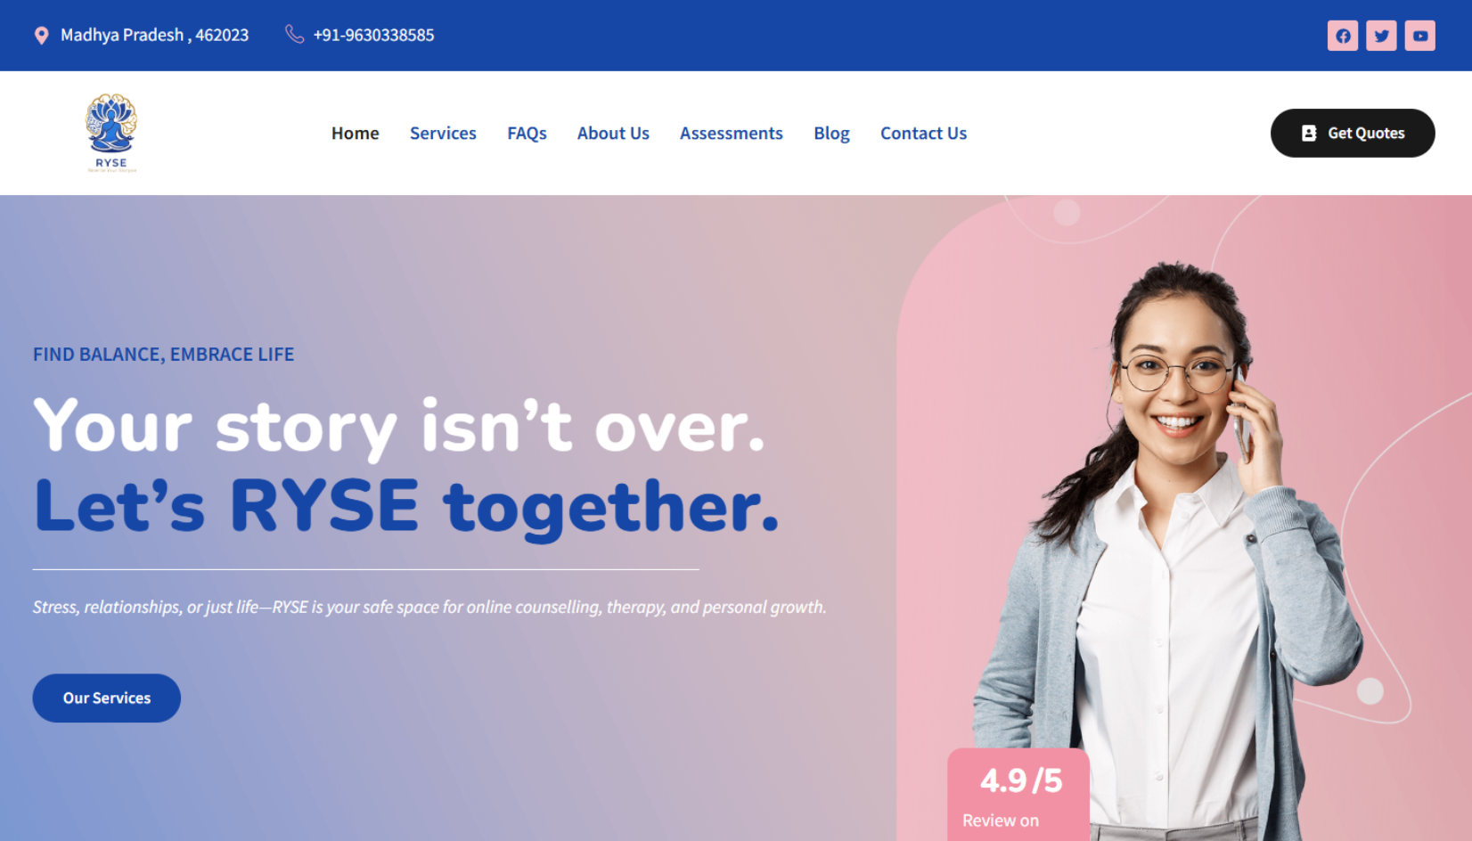Open the Twitter social icon
The width and height of the screenshot is (1472, 841).
tap(1381, 36)
